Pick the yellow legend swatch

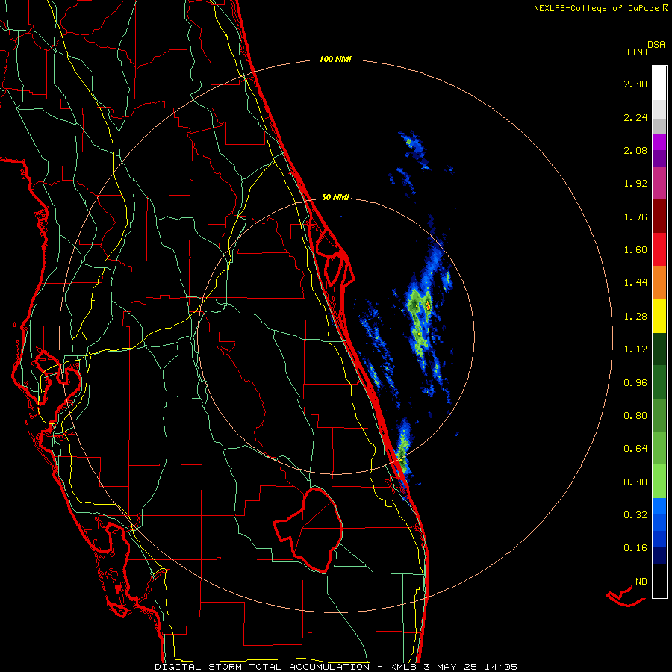pyautogui.click(x=659, y=316)
